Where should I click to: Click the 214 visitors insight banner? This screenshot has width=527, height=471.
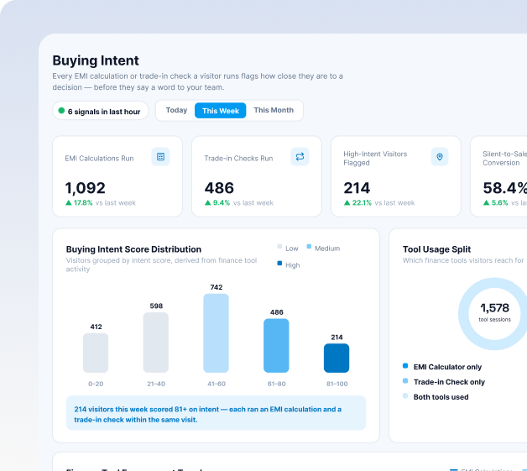[217, 413]
